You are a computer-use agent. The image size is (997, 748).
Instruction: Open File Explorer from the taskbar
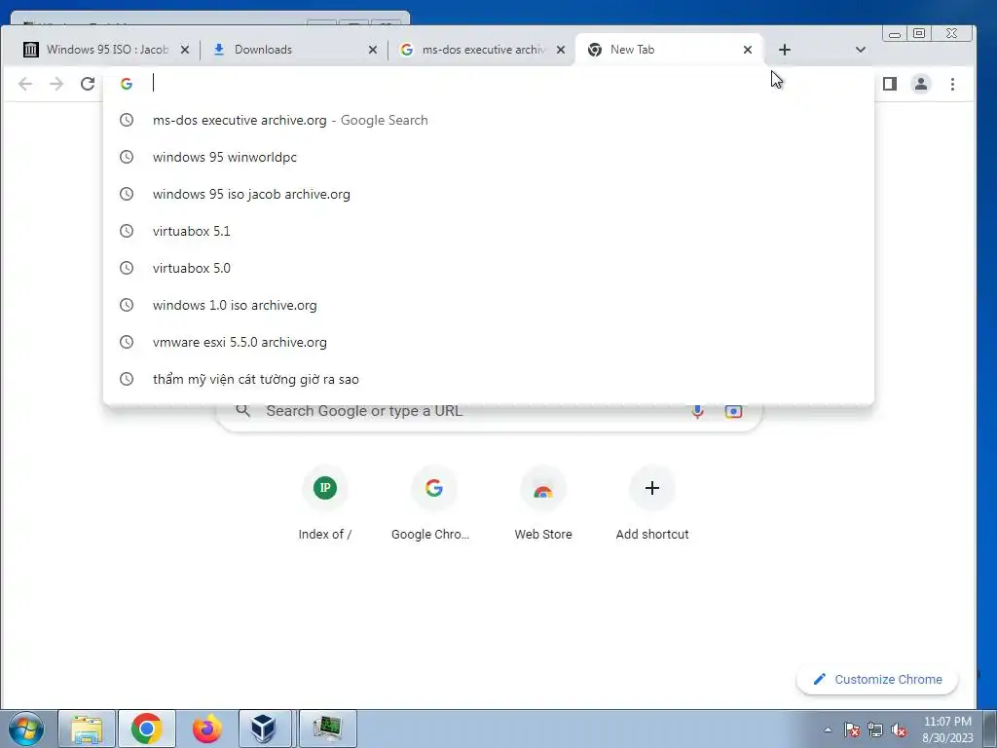click(x=87, y=729)
